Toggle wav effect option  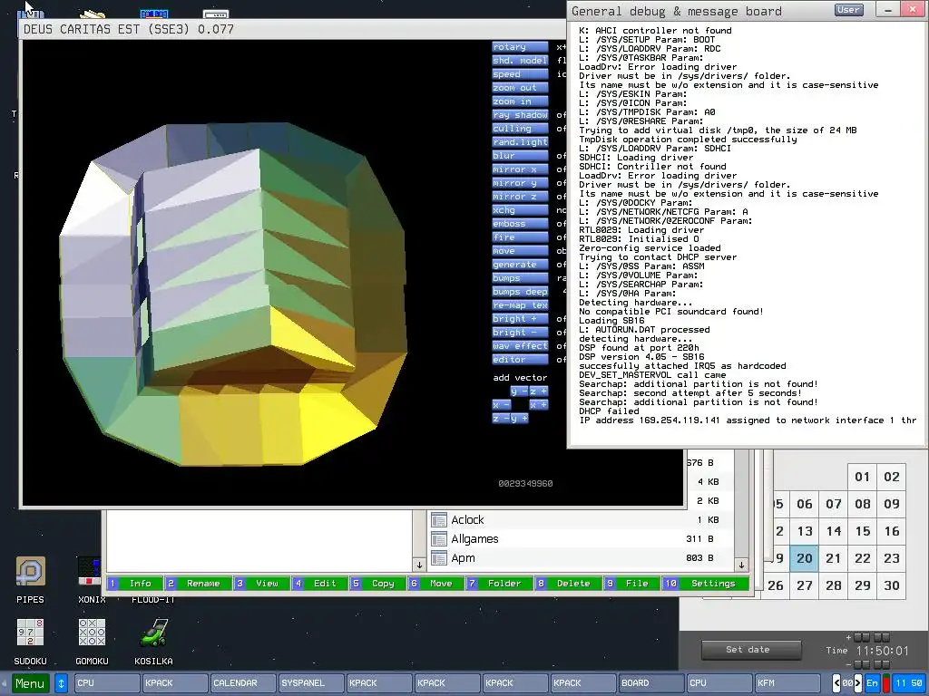click(520, 346)
